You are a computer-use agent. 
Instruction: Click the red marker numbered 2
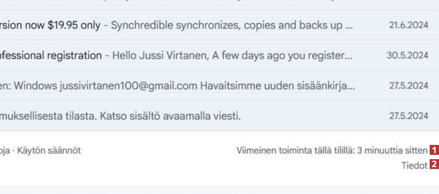(x=434, y=165)
